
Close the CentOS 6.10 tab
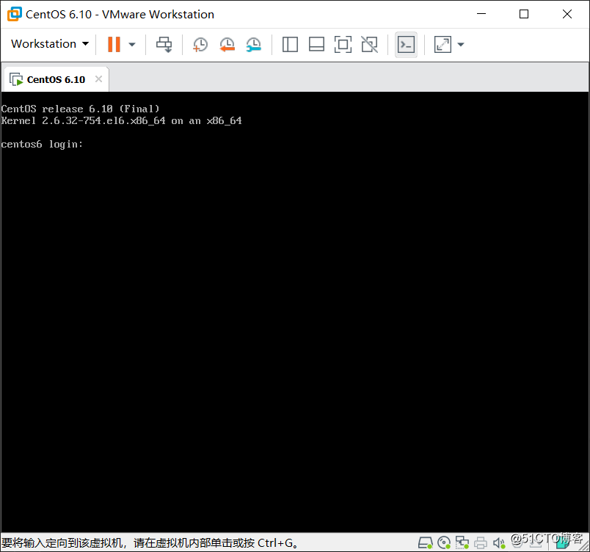tap(98, 79)
